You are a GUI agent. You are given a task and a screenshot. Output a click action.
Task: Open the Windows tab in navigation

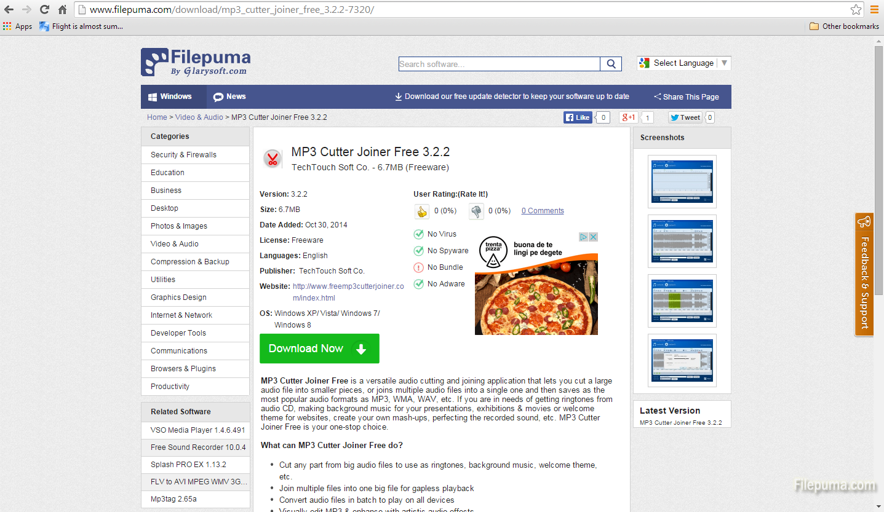pyautogui.click(x=170, y=96)
